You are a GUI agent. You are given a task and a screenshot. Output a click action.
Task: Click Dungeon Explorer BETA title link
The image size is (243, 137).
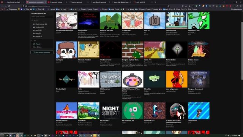pyautogui.click(x=130, y=60)
